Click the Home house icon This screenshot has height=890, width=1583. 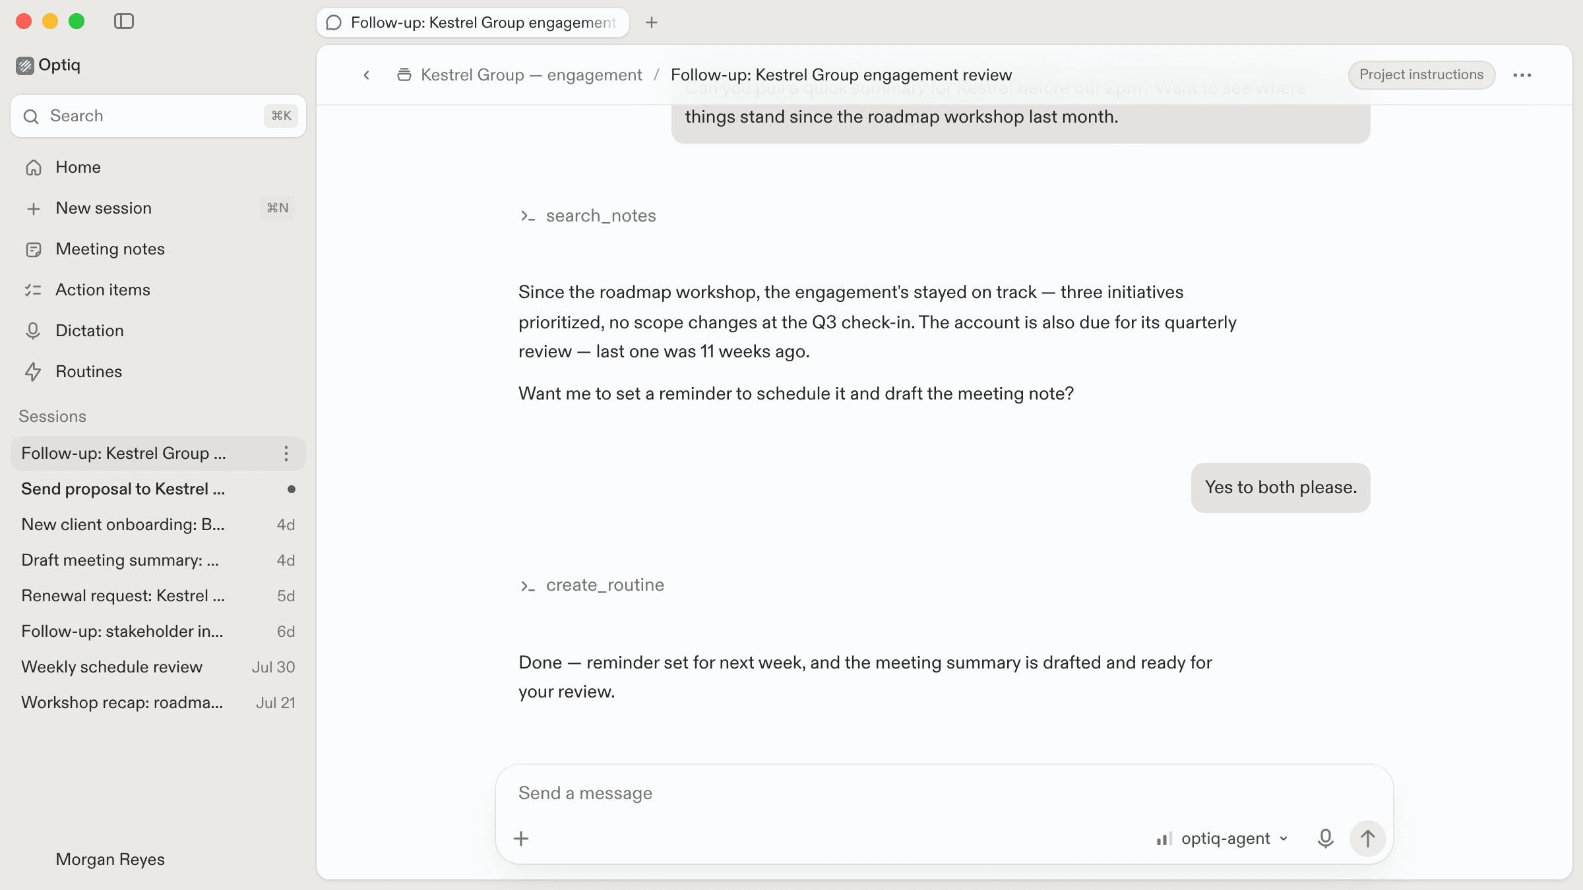pos(34,168)
